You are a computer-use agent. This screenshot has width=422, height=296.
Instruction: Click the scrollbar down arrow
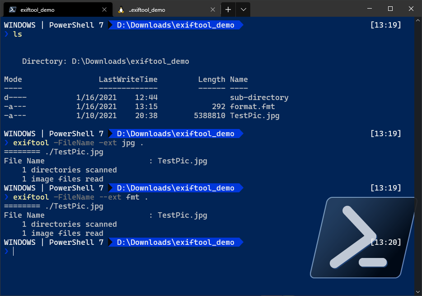click(x=418, y=292)
